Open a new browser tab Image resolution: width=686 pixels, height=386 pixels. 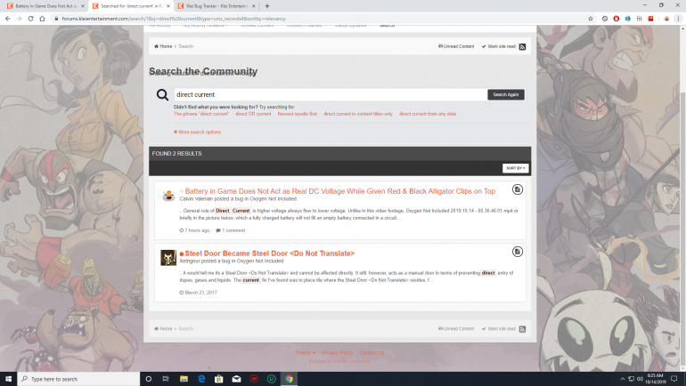(267, 6)
